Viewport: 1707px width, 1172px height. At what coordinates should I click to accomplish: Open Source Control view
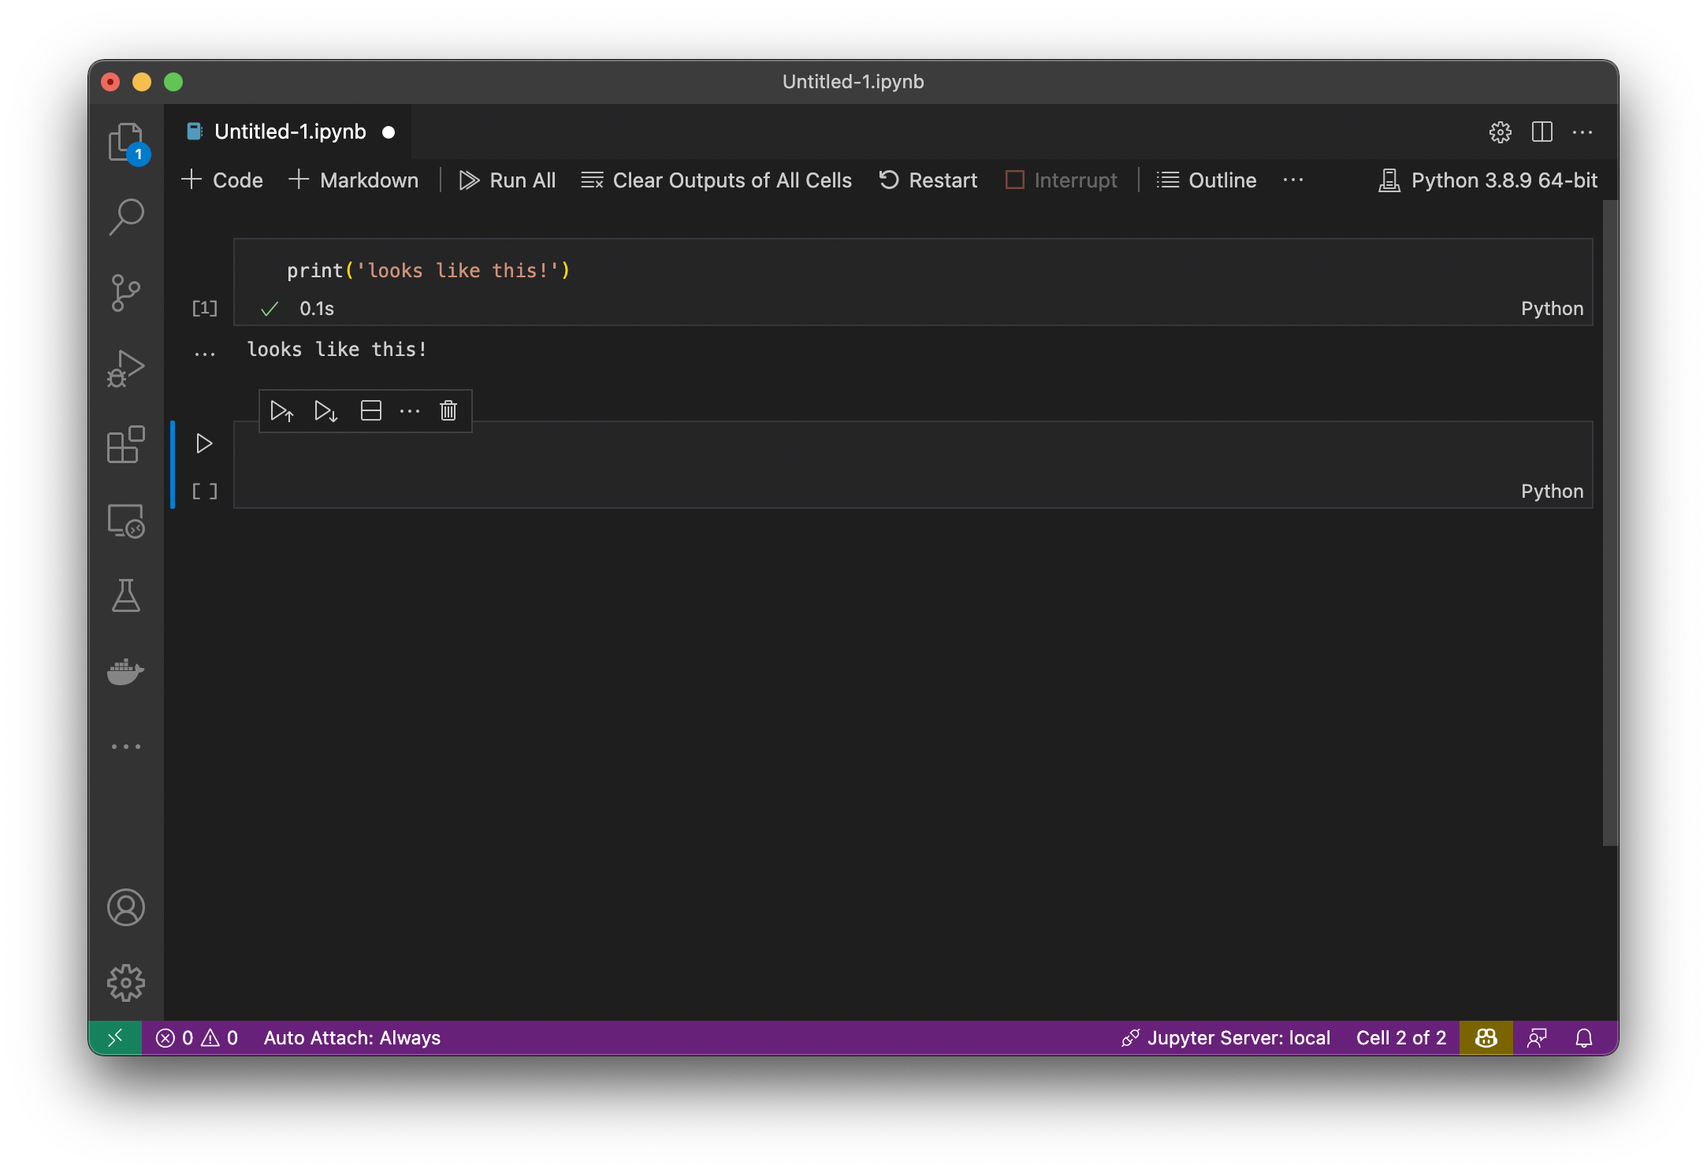126,293
